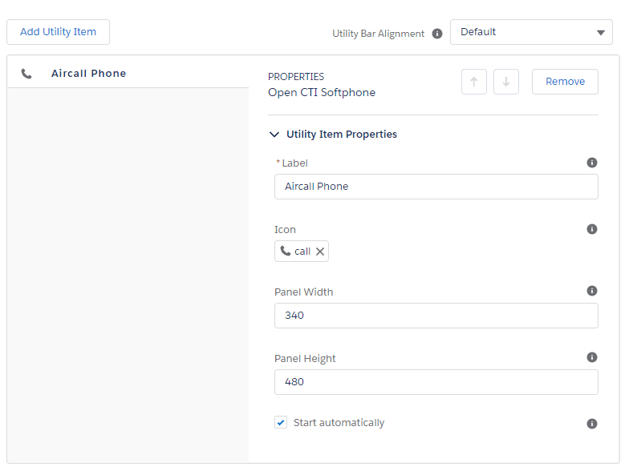Collapse the Utility Item Properties section
Image resolution: width=629 pixels, height=475 pixels.
click(x=275, y=135)
